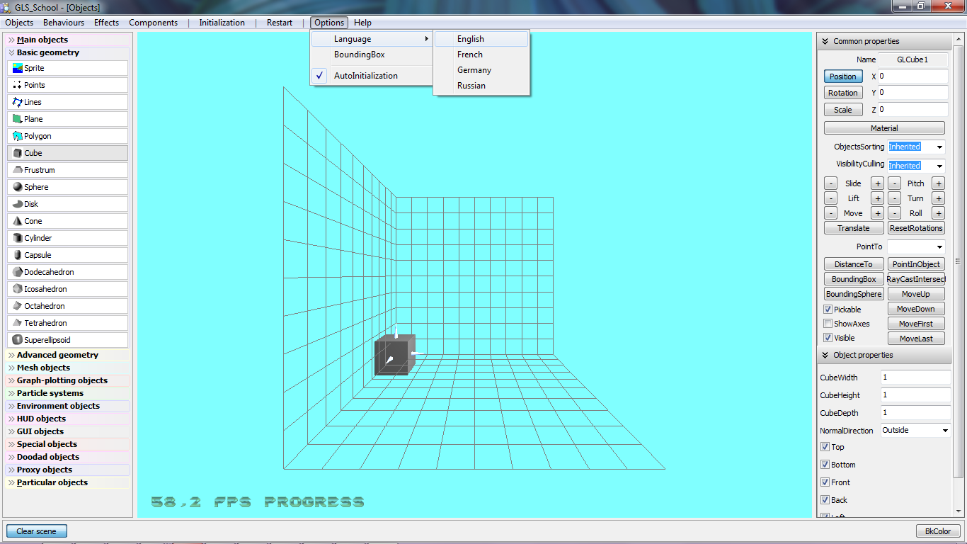The width and height of the screenshot is (967, 544).
Task: Select French in the Language submenu
Action: 470,55
